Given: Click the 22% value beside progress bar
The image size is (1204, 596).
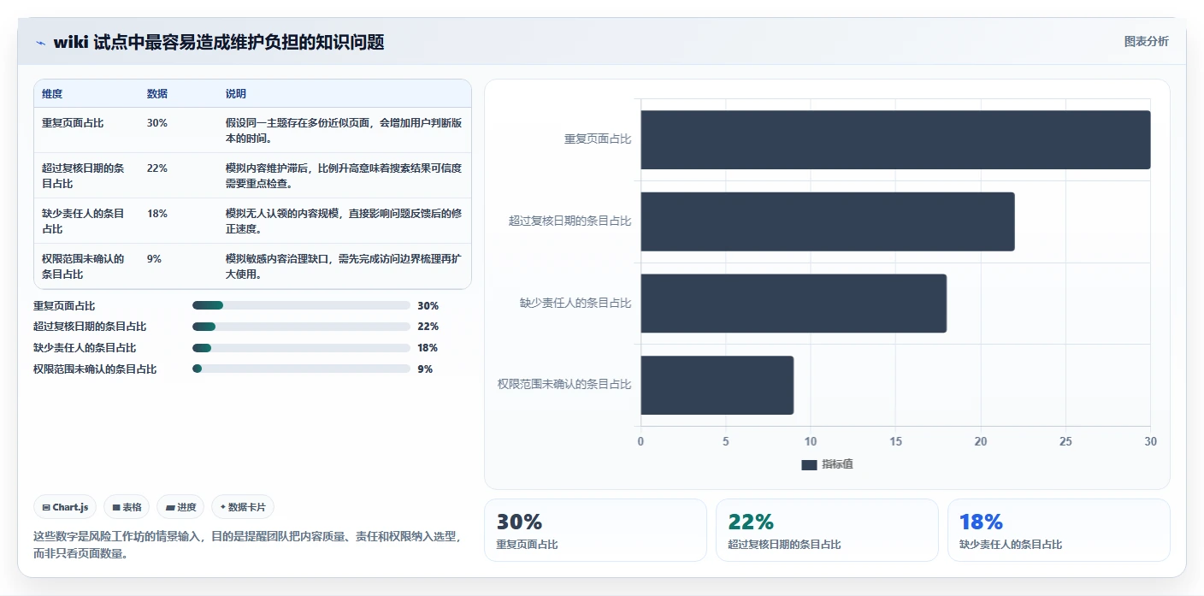Looking at the screenshot, I should 428,327.
